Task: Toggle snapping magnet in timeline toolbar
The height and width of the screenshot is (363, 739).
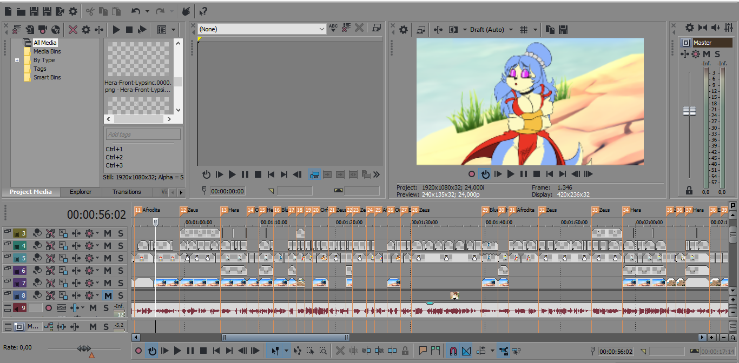Action: pyautogui.click(x=453, y=351)
